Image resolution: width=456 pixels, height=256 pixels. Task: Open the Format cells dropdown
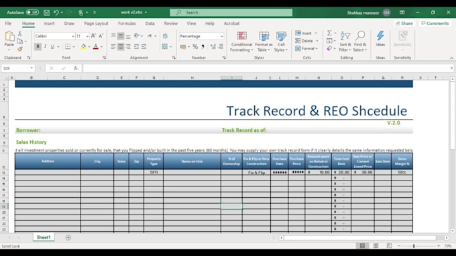[x=307, y=48]
